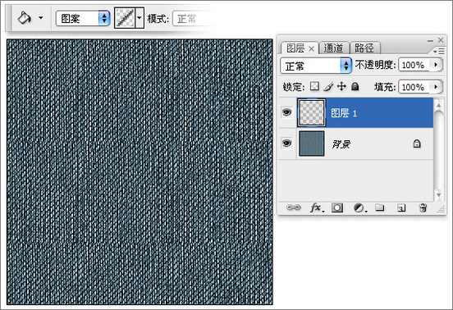Create a new layer

click(x=401, y=207)
